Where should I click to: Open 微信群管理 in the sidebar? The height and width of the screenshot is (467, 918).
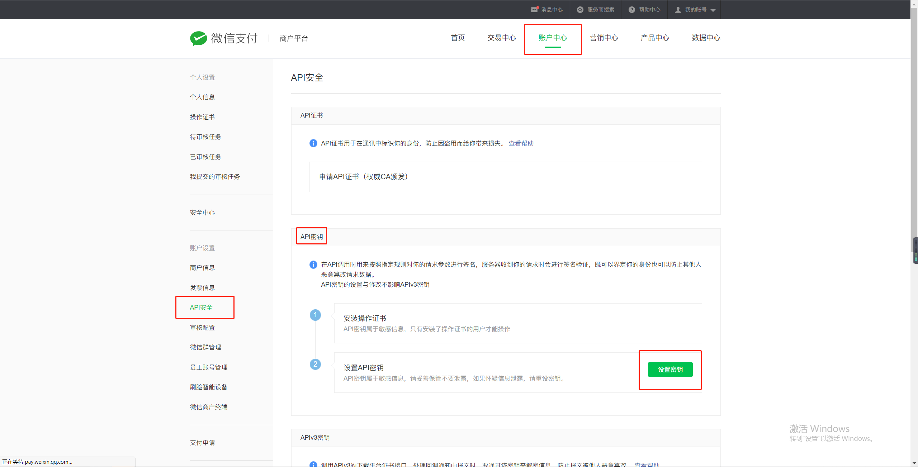[205, 347]
